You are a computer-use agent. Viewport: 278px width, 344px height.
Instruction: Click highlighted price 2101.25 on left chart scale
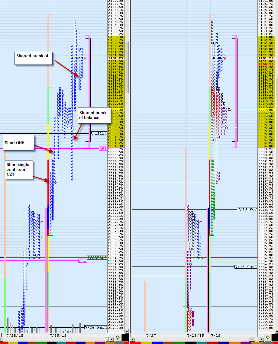pos(116,58)
